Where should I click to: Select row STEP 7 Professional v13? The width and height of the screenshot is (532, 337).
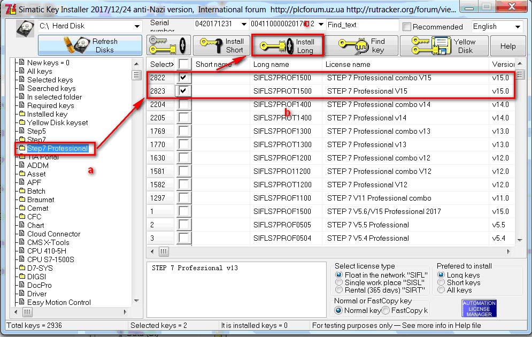tap(331, 144)
